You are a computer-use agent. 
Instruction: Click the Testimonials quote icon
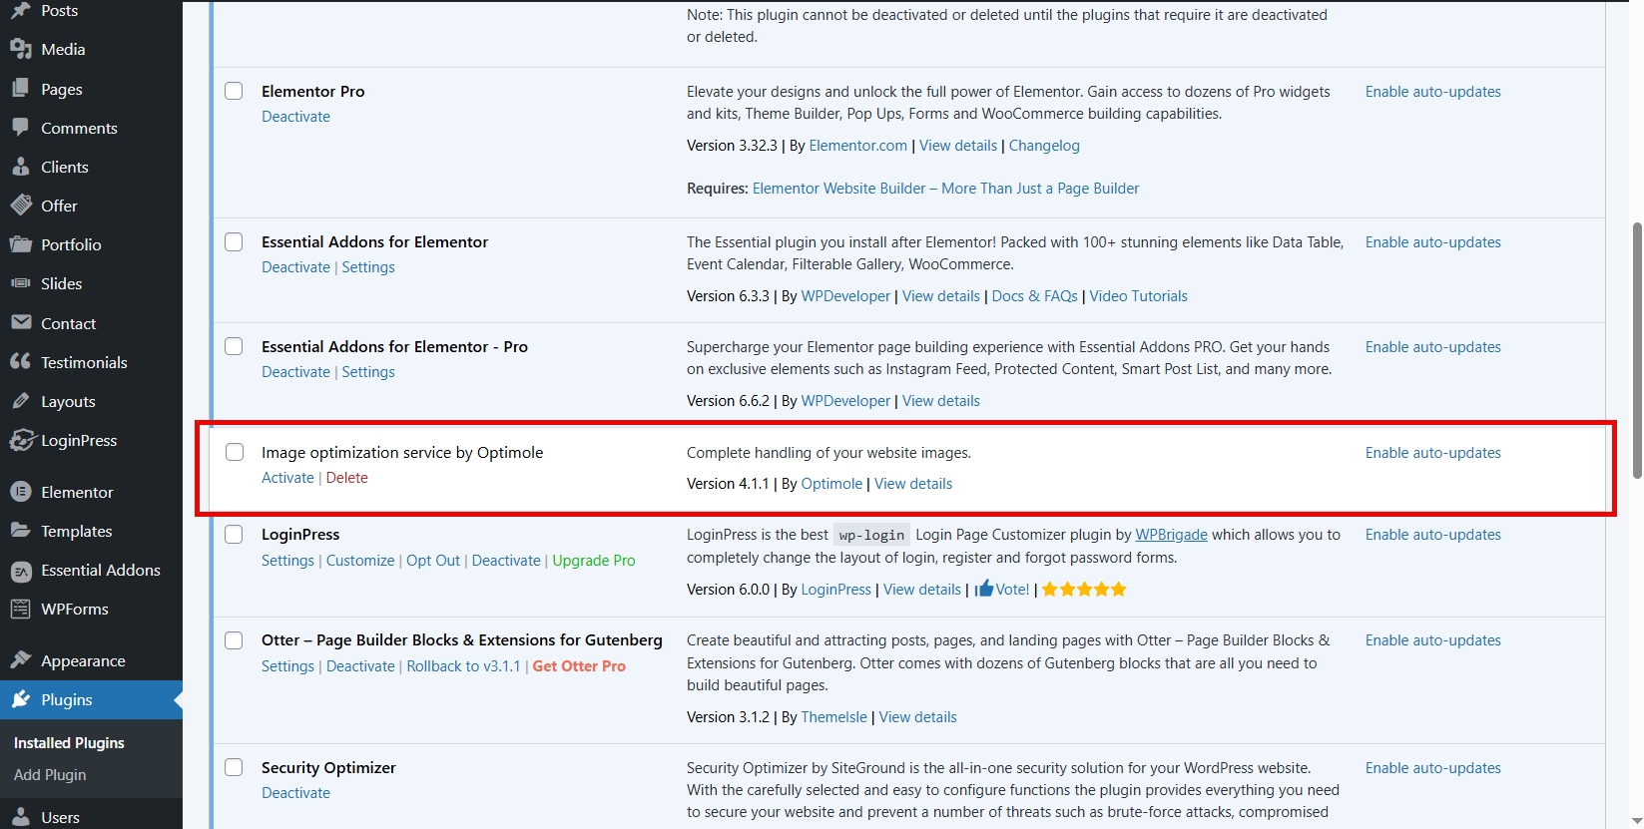click(21, 362)
